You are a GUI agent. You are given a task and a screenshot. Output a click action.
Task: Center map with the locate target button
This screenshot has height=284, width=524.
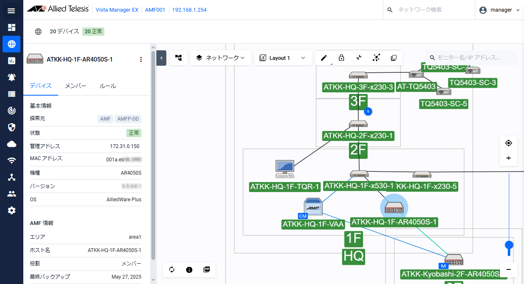click(509, 143)
